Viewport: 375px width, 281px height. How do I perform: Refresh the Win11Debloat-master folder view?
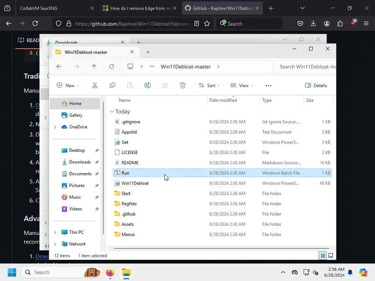pos(112,67)
